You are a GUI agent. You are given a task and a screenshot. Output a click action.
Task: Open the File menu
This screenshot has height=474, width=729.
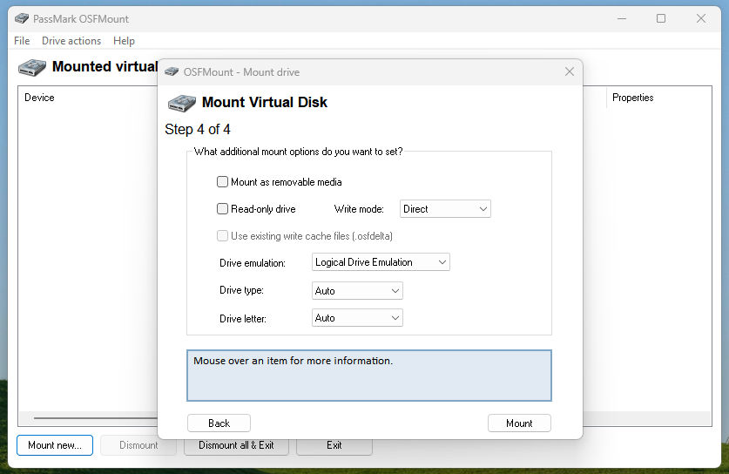22,41
